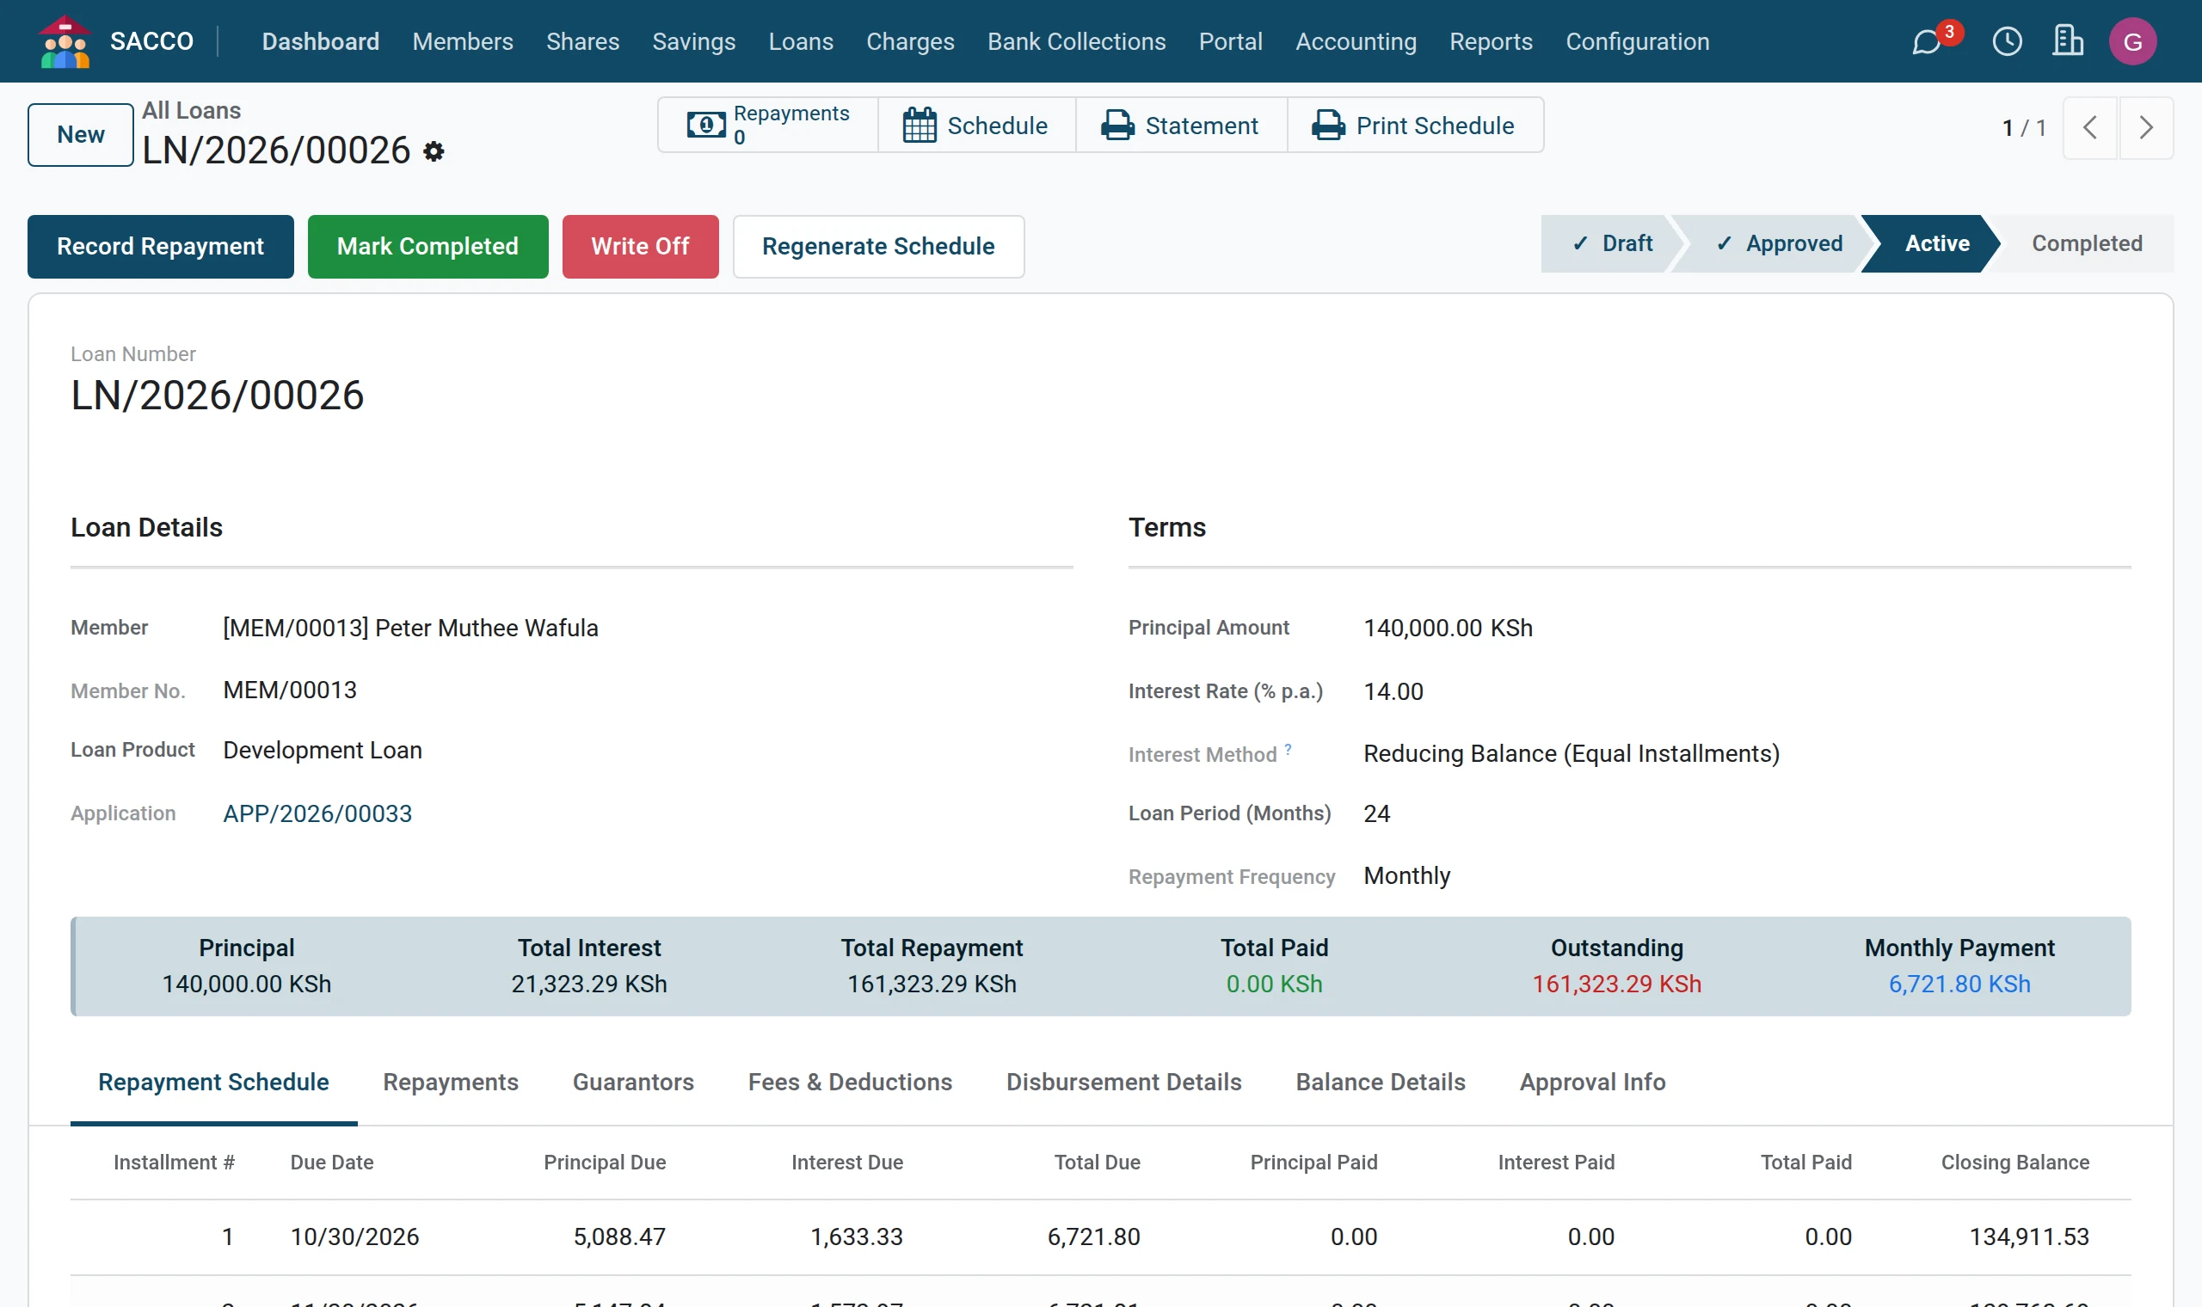Viewport: 2202px width, 1307px height.
Task: Click the New button
Action: coord(80,135)
